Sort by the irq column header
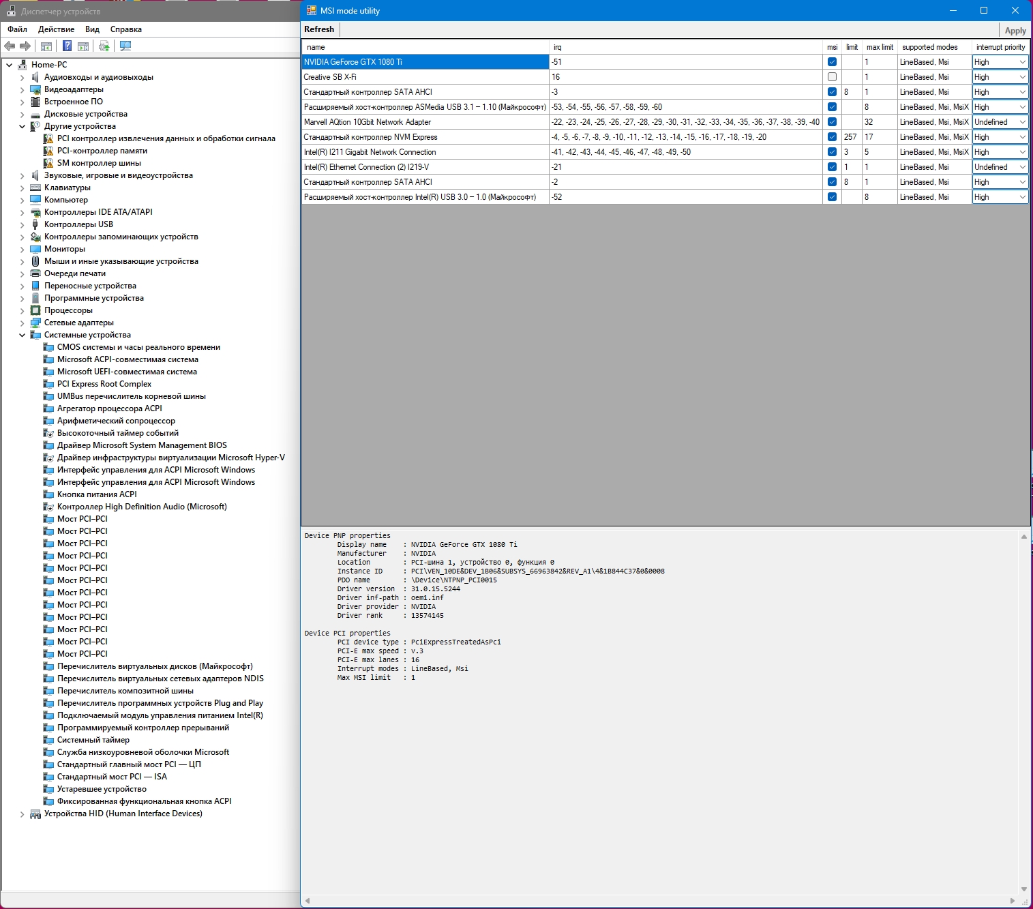The width and height of the screenshot is (1033, 909). [687, 47]
